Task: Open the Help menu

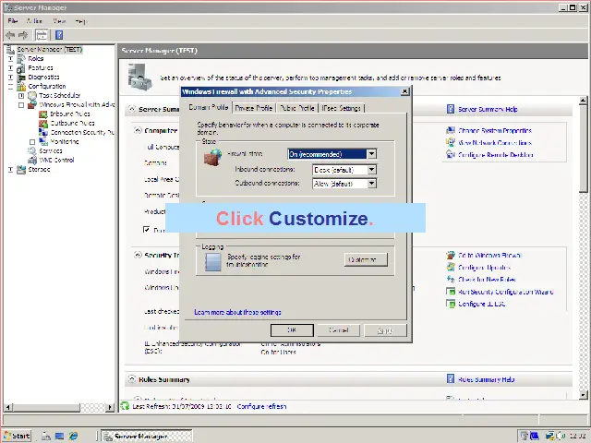Action: 80,21
